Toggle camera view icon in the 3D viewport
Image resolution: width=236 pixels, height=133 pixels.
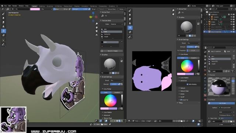[97, 31]
